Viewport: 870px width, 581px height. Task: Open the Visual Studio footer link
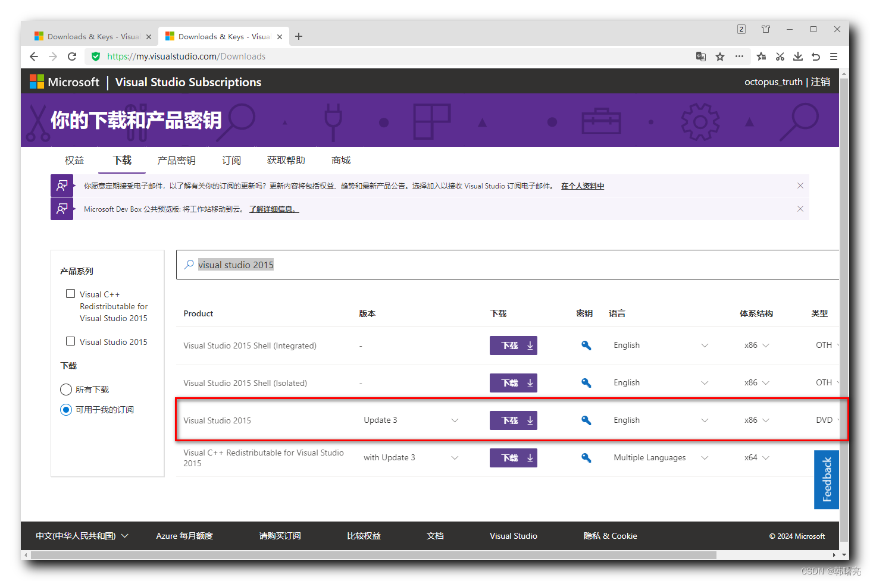coord(514,536)
